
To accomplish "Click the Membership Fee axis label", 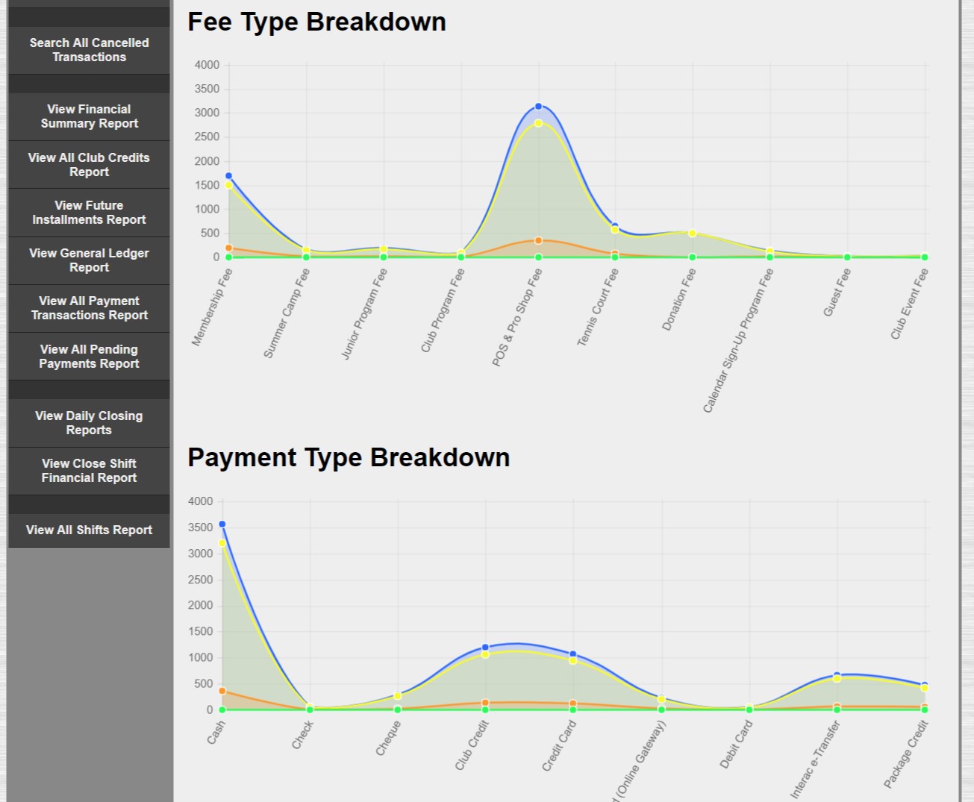I will (212, 307).
